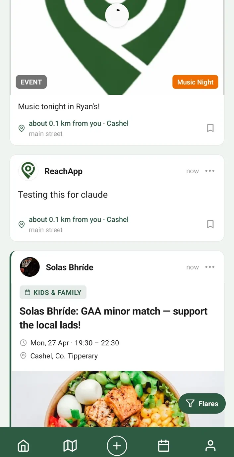234x457 pixels.
Task: Bookmark the ReachApp test post
Action: 210,224
